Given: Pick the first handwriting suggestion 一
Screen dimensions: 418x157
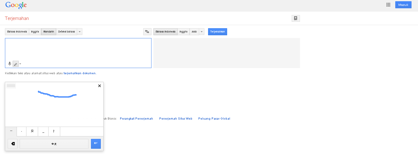Looking at the screenshot, I should point(11,131).
